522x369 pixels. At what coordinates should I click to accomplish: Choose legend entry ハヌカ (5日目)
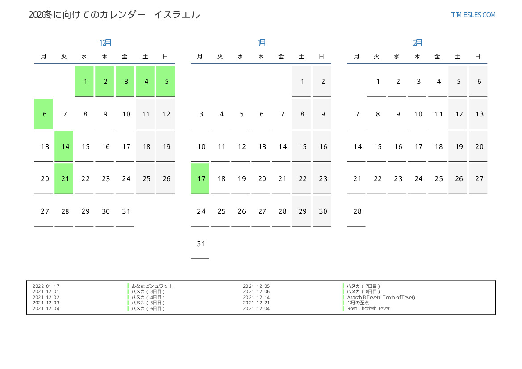tap(148, 303)
